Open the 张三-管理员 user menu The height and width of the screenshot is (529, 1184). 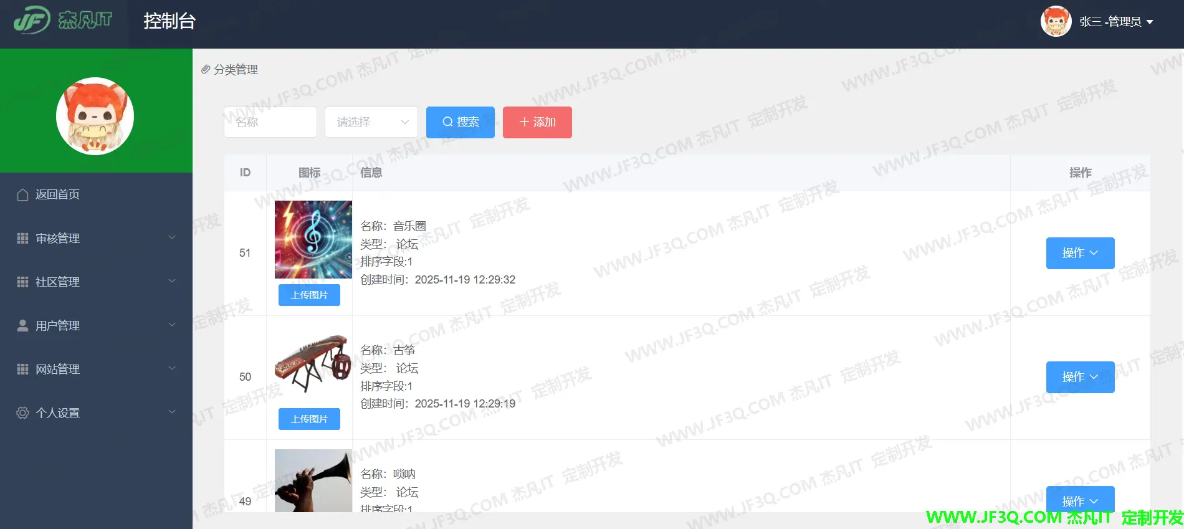click(1116, 22)
